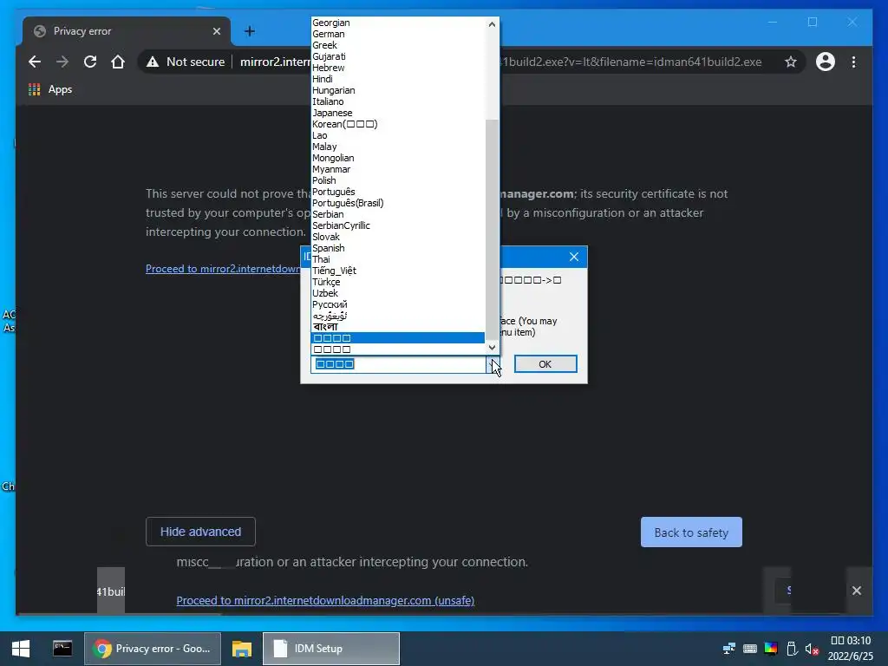
Task: Confirm language with the OK button
Action: [x=545, y=364]
